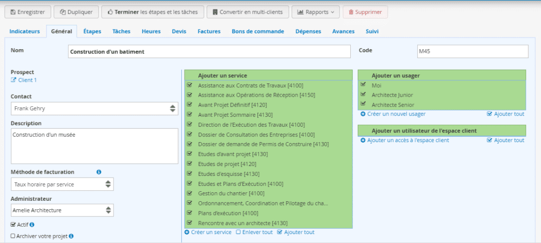Viewport: 541px width, 243px height.
Task: Toggle Etudes de projet [4120] checkbox
Action: pos(189,163)
